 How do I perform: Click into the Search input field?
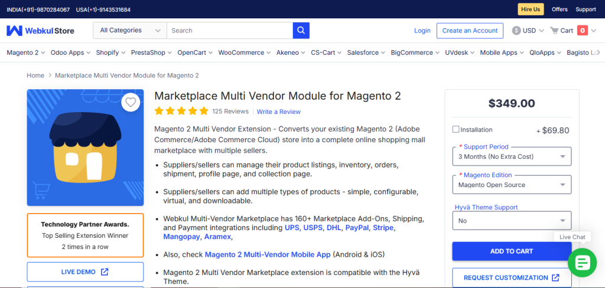(x=230, y=31)
